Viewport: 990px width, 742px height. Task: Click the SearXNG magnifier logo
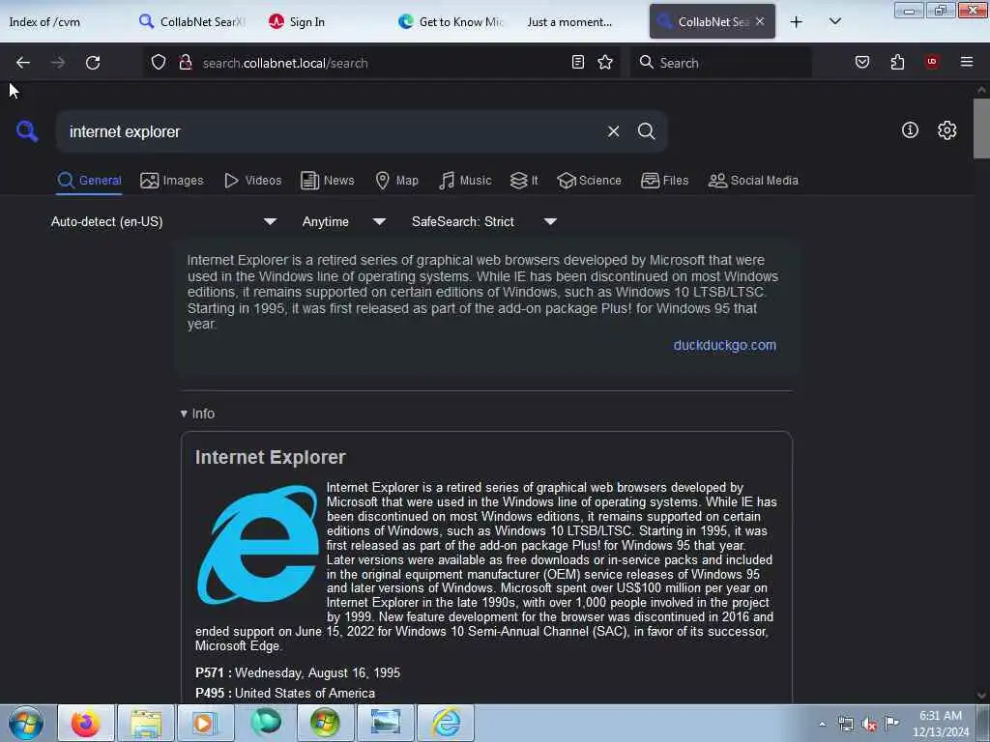pyautogui.click(x=27, y=131)
